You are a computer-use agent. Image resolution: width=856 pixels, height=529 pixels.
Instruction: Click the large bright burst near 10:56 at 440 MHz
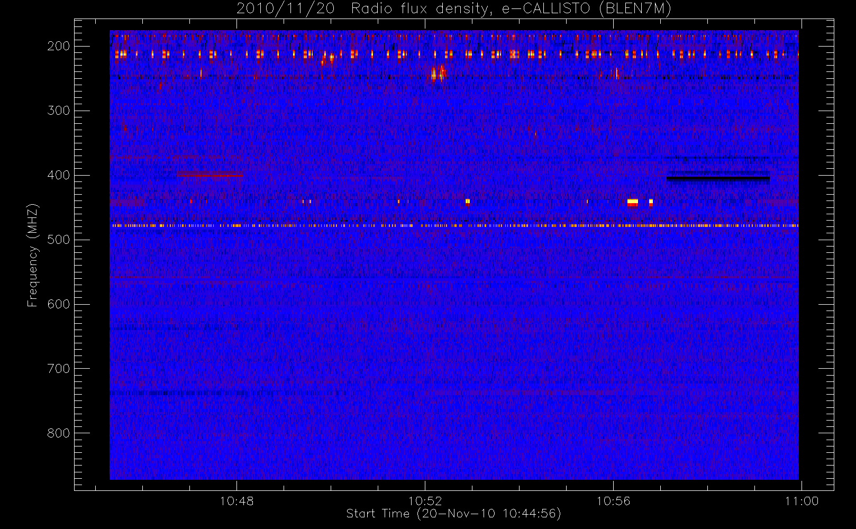(x=632, y=202)
